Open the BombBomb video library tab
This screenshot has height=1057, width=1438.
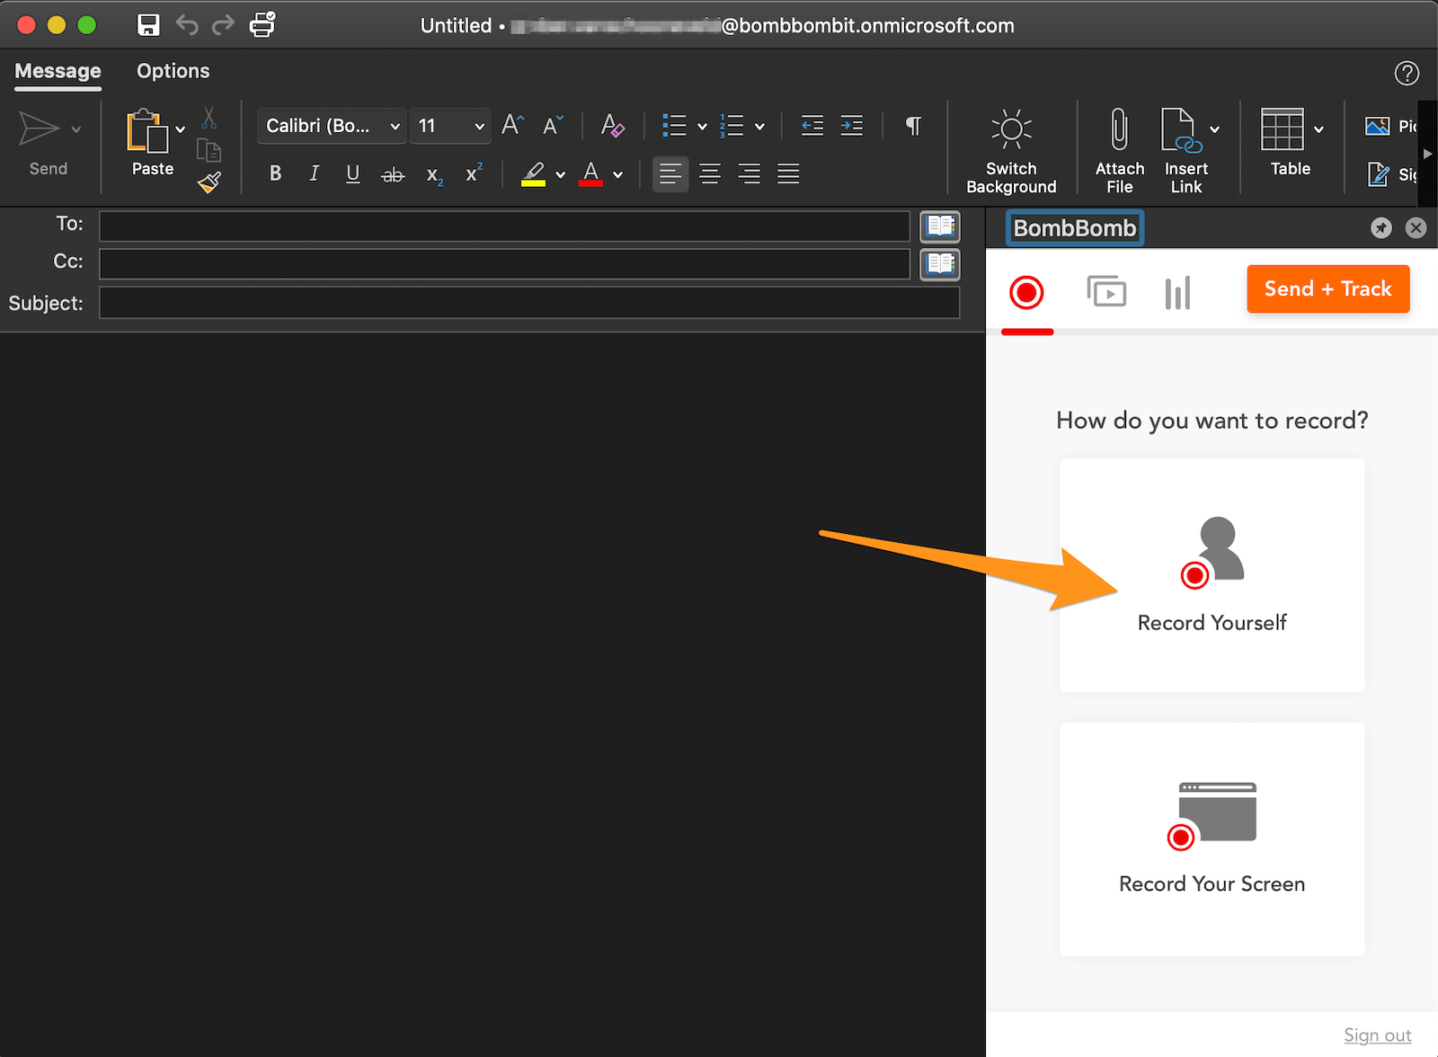[1106, 292]
